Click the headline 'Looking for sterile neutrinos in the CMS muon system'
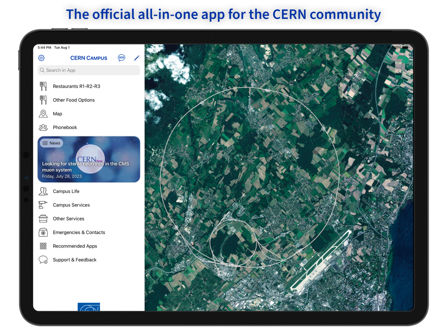 (85, 167)
